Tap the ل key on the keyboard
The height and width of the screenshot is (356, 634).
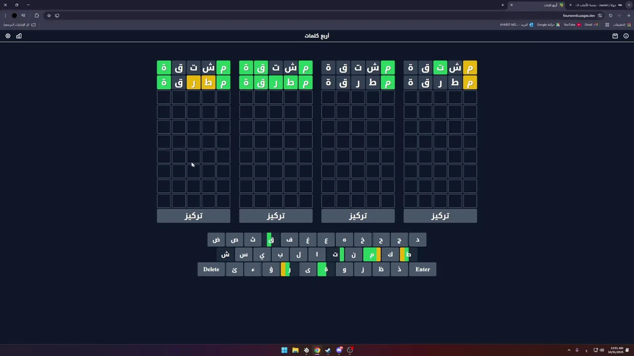[x=299, y=255]
